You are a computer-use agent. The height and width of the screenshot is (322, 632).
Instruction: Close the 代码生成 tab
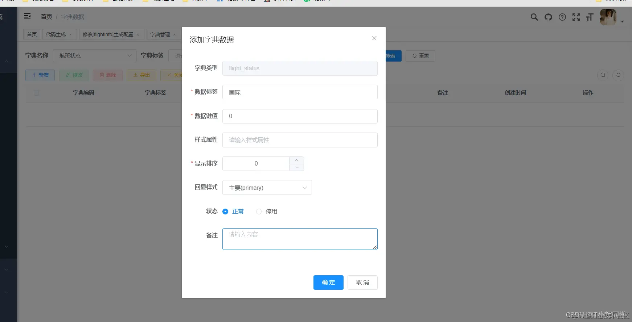tap(70, 35)
